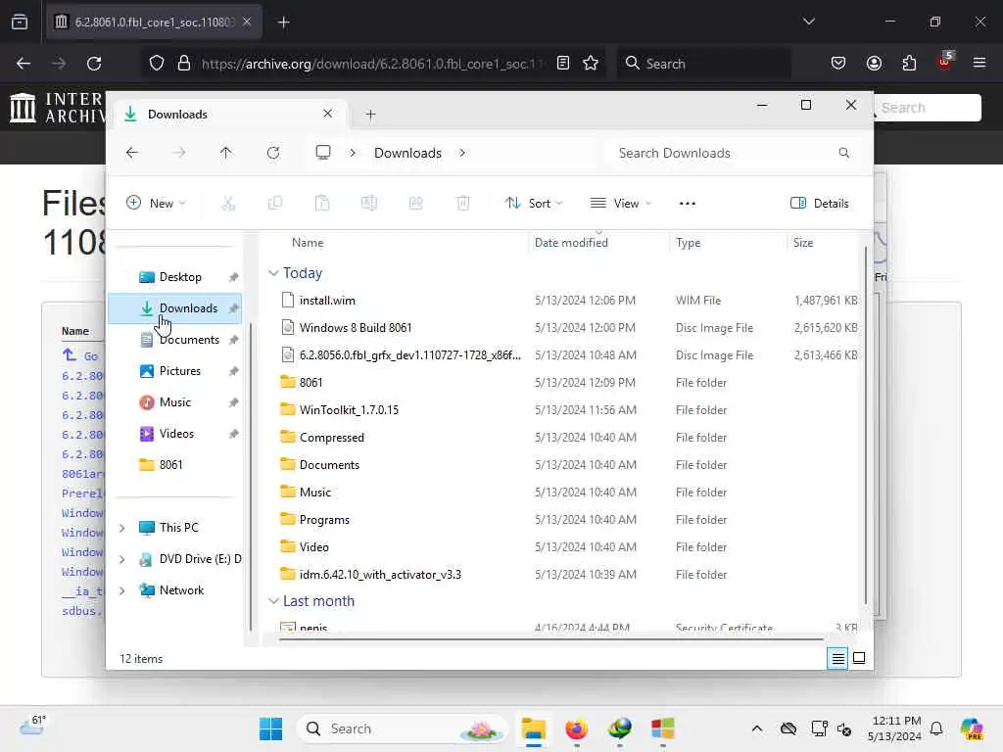The image size is (1003, 752).
Task: Open the New dropdown menu
Action: coord(157,204)
